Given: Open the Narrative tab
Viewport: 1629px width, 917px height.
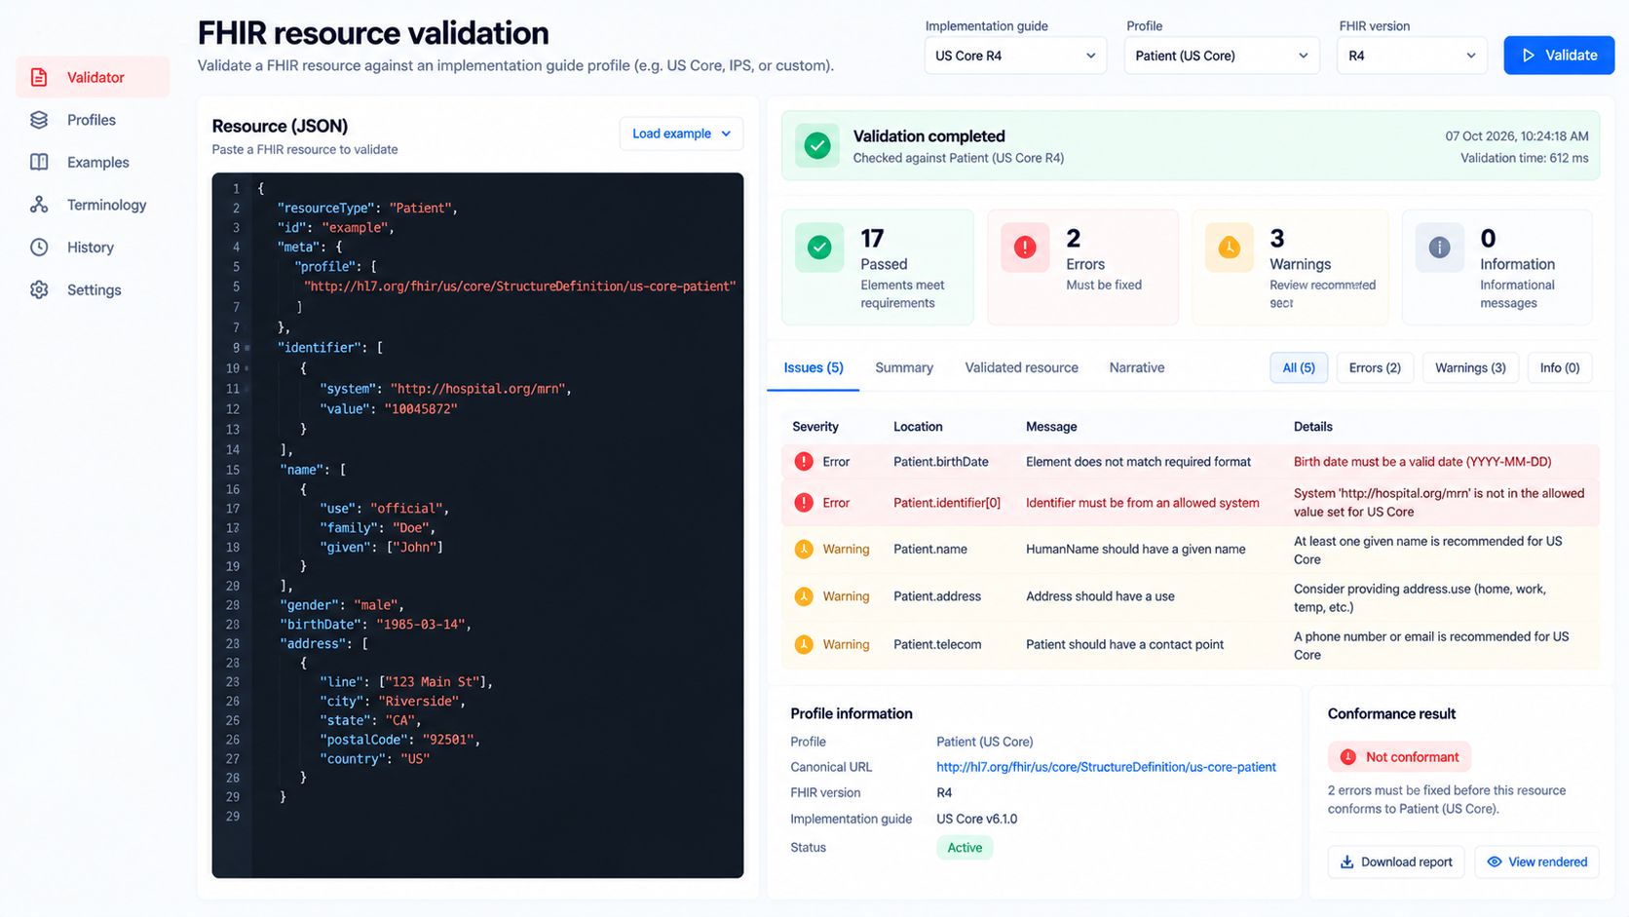Looking at the screenshot, I should [x=1137, y=367].
